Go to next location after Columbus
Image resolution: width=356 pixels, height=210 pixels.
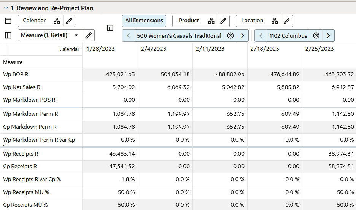click(328, 36)
